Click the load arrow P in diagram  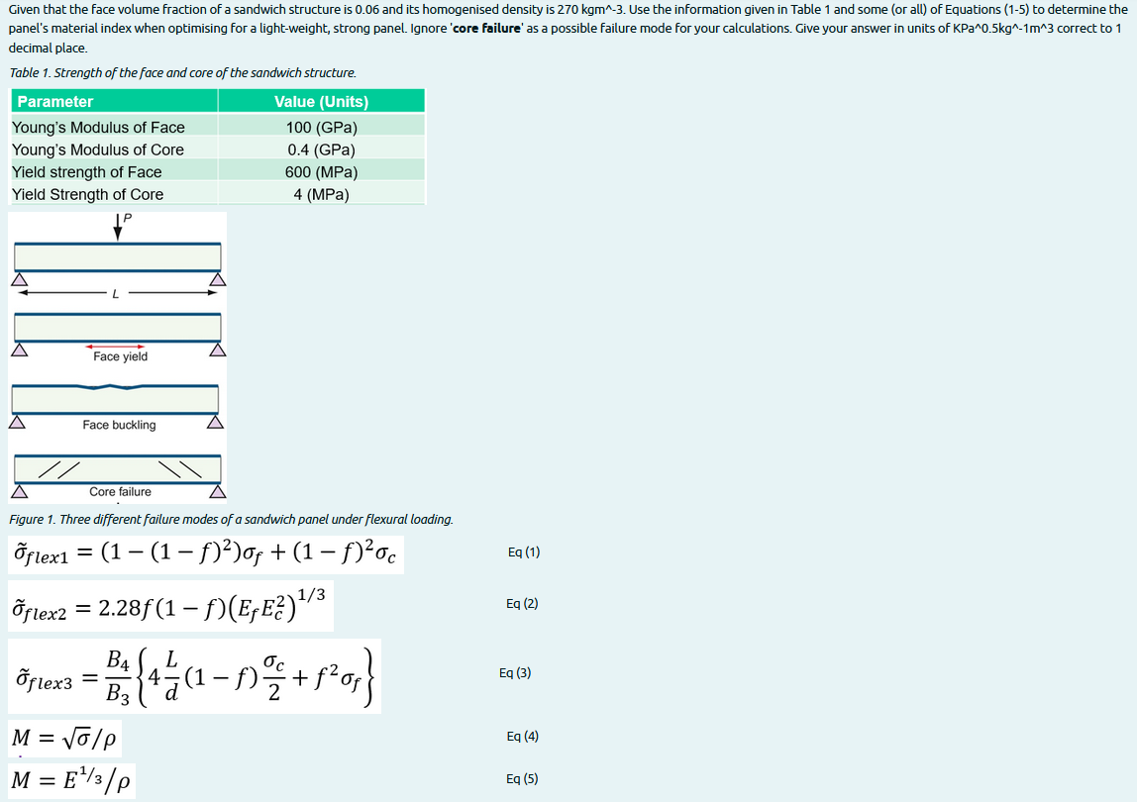point(120,226)
